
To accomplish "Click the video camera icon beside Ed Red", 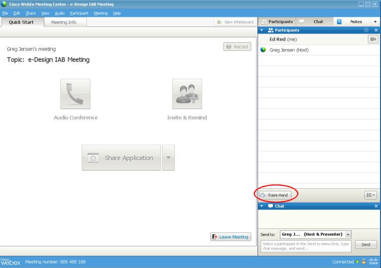I will pos(373,39).
